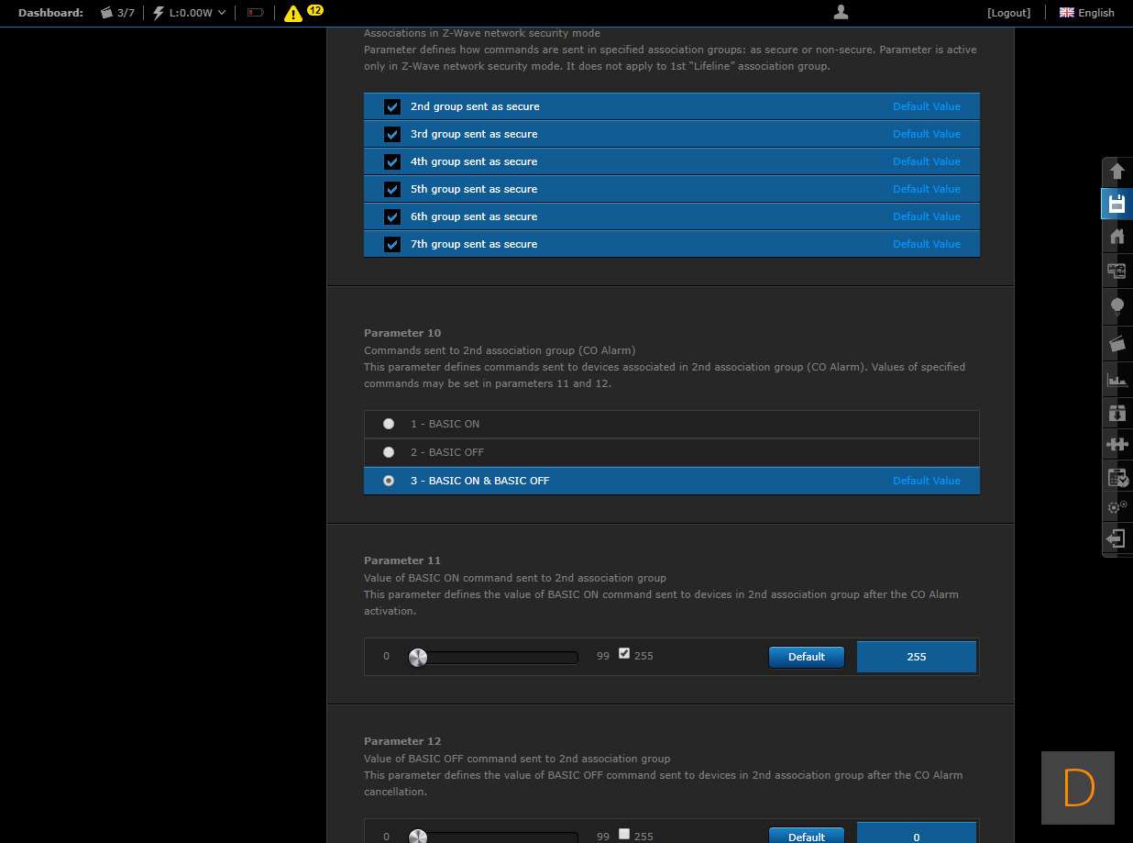The width and height of the screenshot is (1133, 843).
Task: Click the Logout link
Action: (x=1008, y=13)
